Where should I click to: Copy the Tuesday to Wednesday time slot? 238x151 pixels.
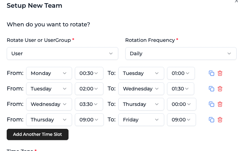tap(212, 89)
